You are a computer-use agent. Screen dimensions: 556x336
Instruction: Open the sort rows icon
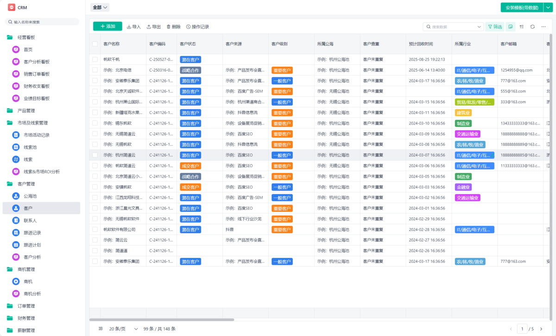(522, 27)
